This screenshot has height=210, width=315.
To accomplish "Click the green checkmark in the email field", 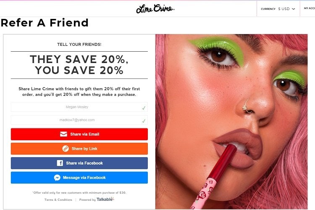I will coord(144,121).
